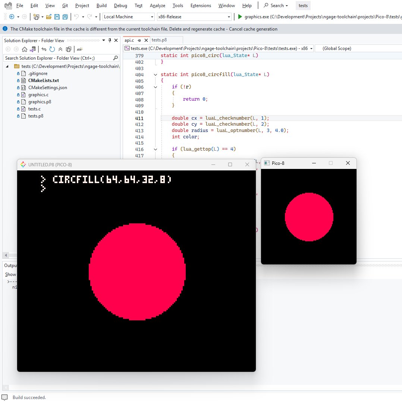Click the PICO-8 window app icon
The image size is (402, 402).
(x=23, y=164)
